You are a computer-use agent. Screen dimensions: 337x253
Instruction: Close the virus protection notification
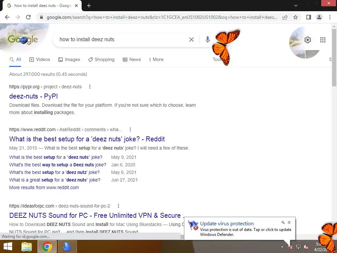(x=289, y=222)
